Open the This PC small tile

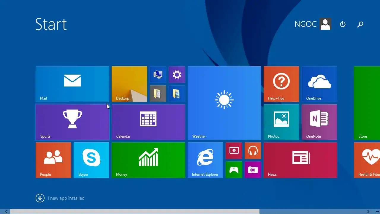click(x=158, y=75)
